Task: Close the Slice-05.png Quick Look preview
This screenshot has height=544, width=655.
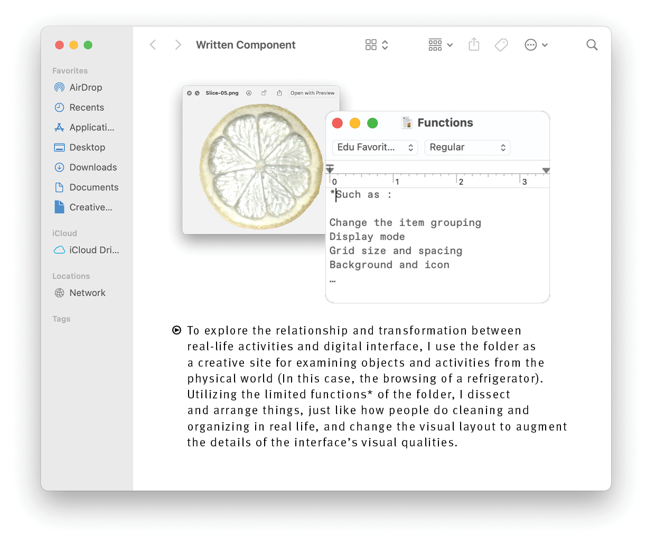Action: click(x=189, y=93)
